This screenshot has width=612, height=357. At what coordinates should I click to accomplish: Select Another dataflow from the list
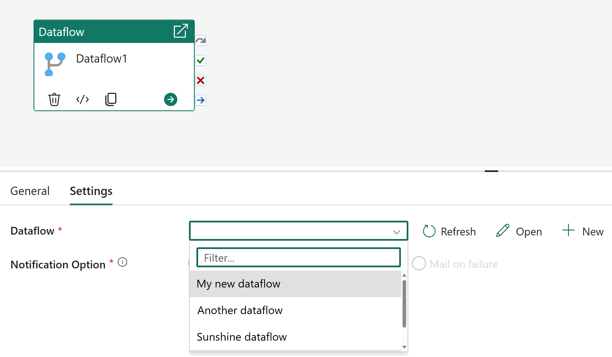tap(240, 310)
